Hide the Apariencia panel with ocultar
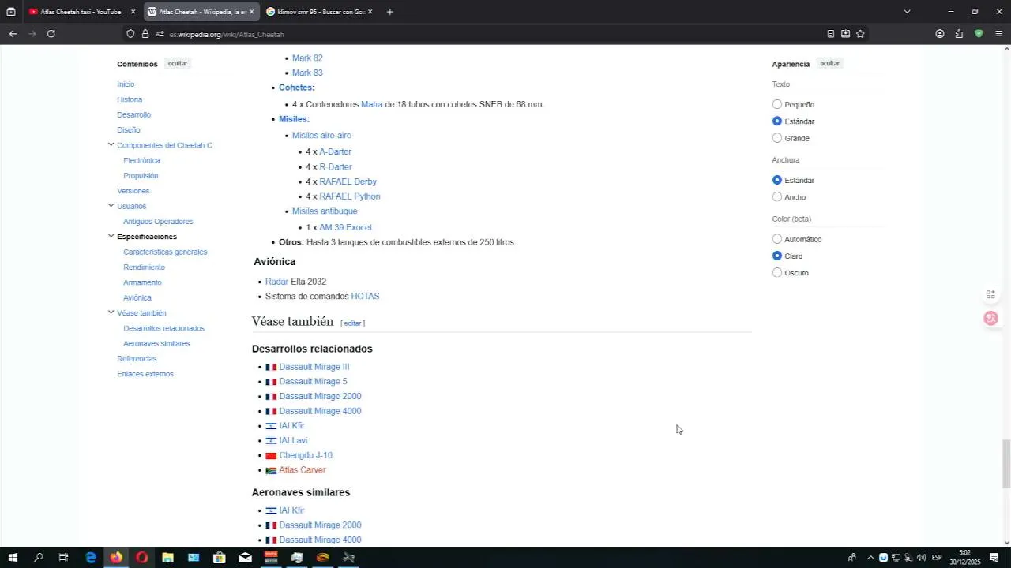Viewport: 1011px width, 568px height. [x=829, y=63]
